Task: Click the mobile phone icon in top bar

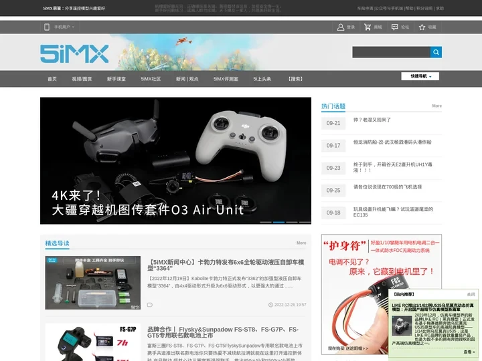Action: (47, 27)
